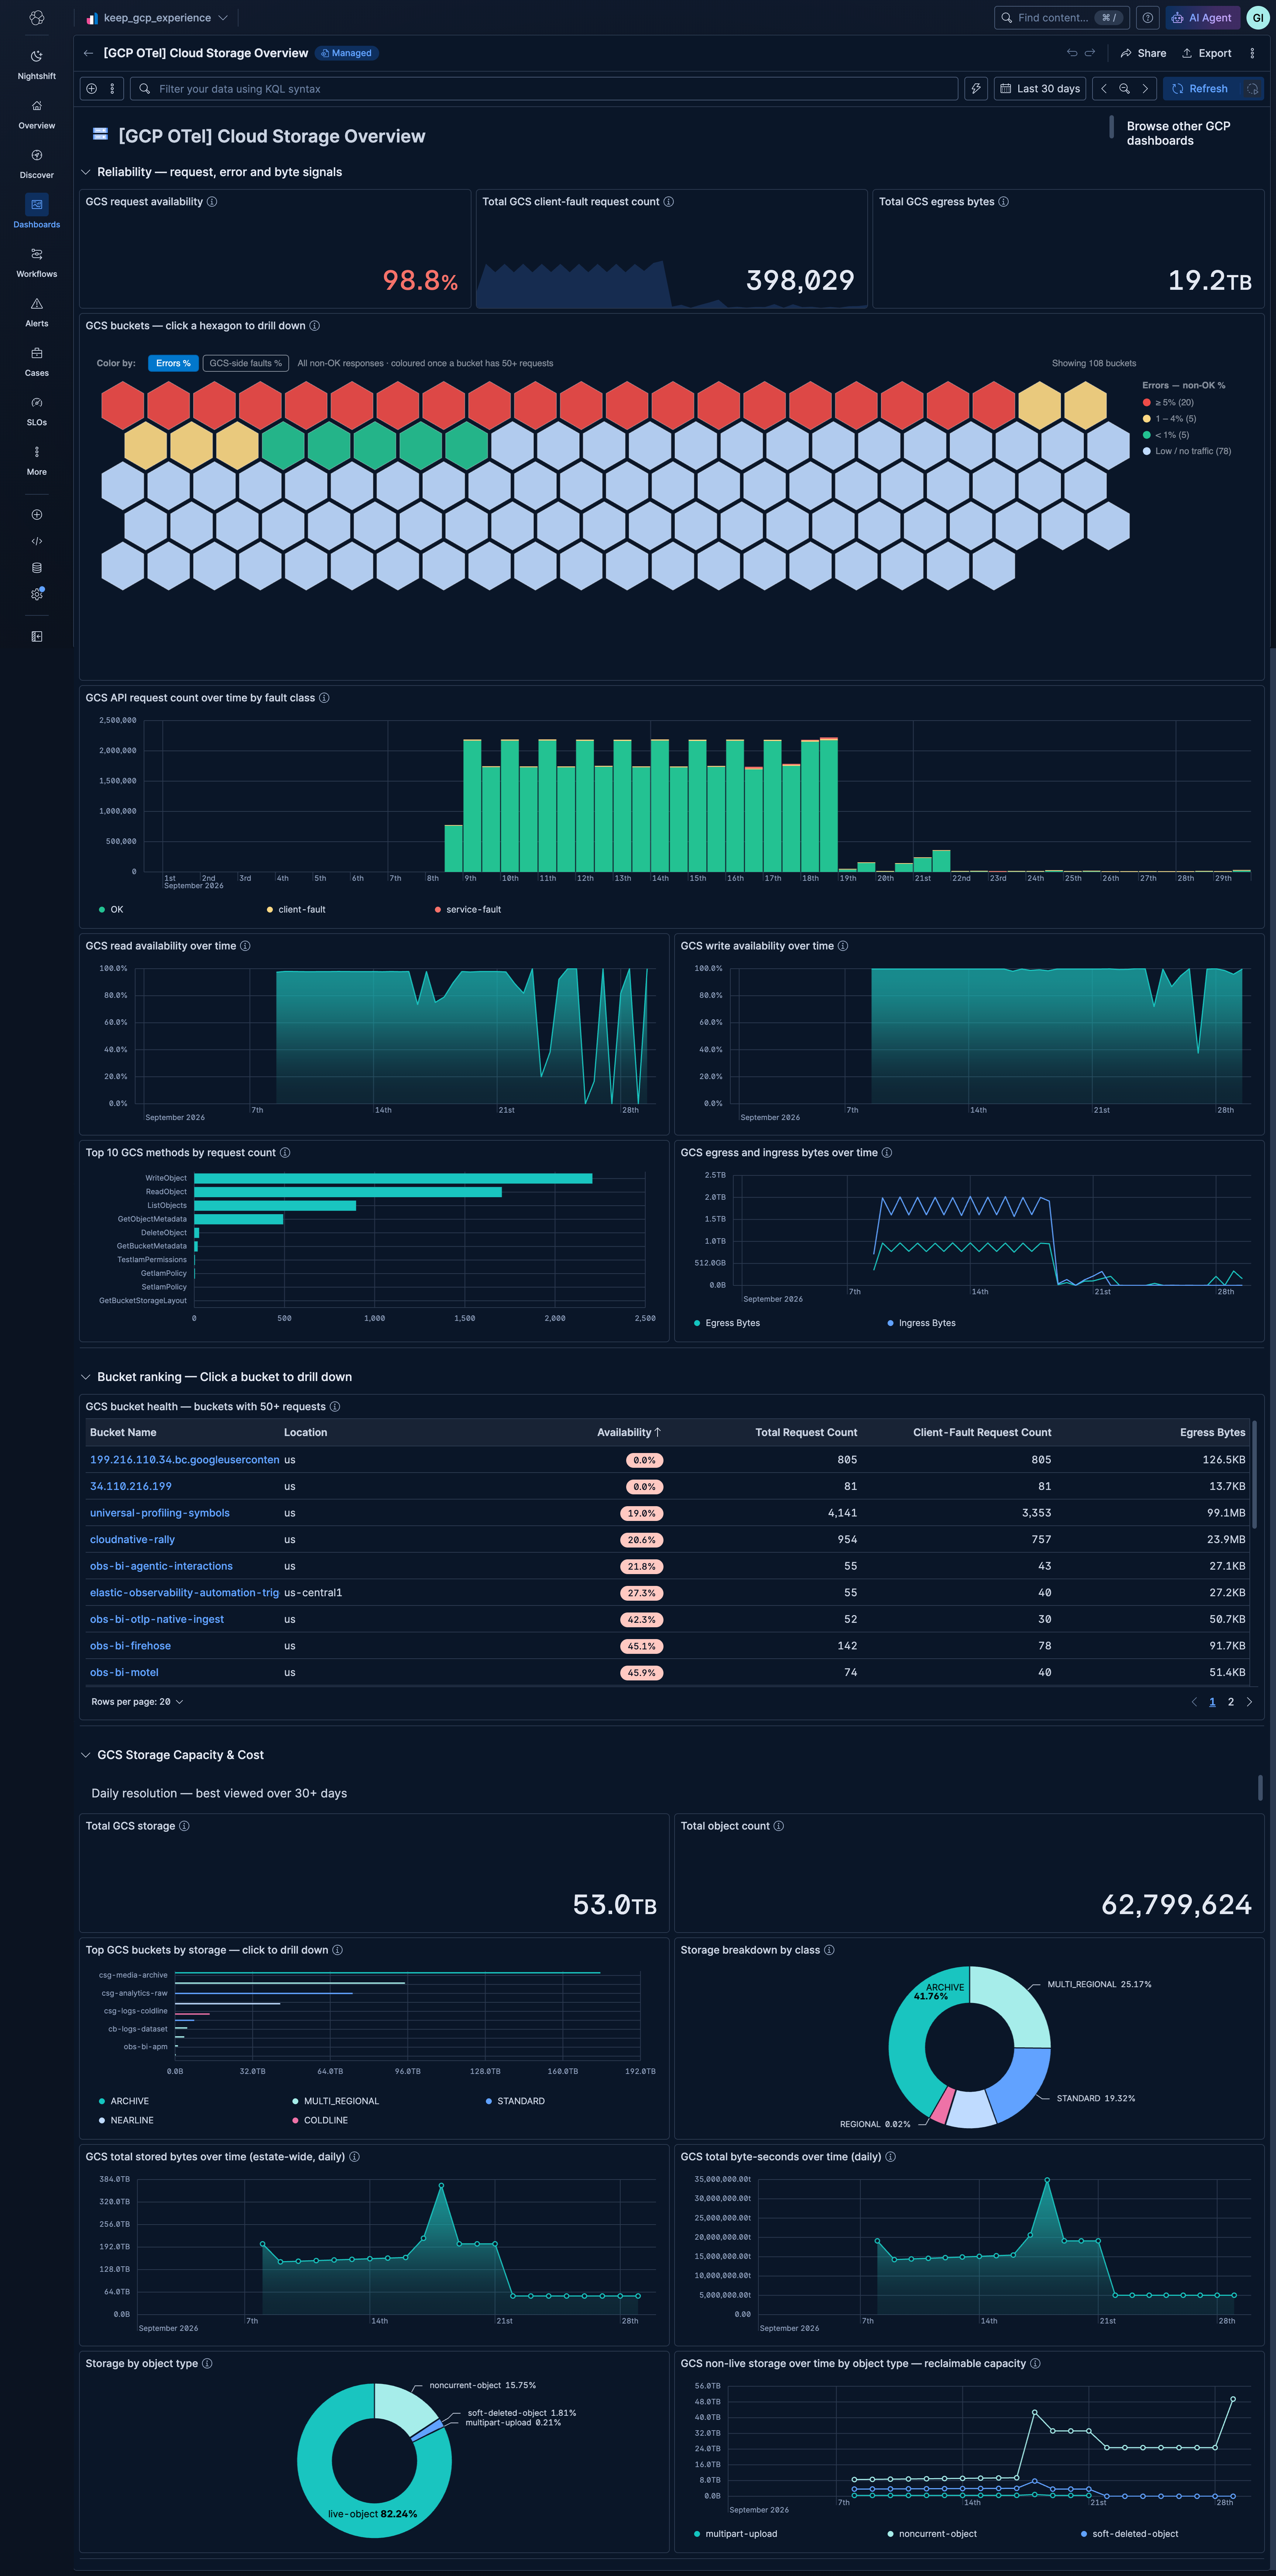Open the Rows per page dropdown

coord(137,1702)
